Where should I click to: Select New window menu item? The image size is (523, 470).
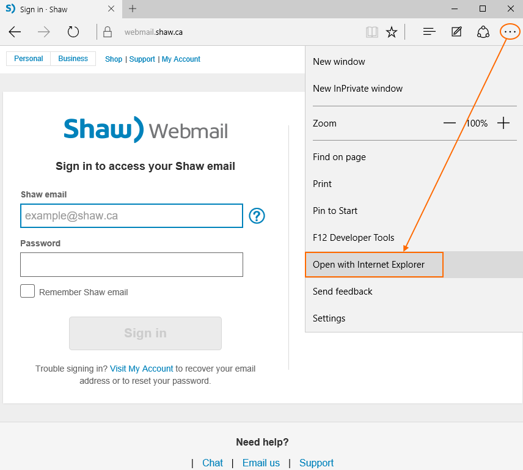tap(414, 62)
